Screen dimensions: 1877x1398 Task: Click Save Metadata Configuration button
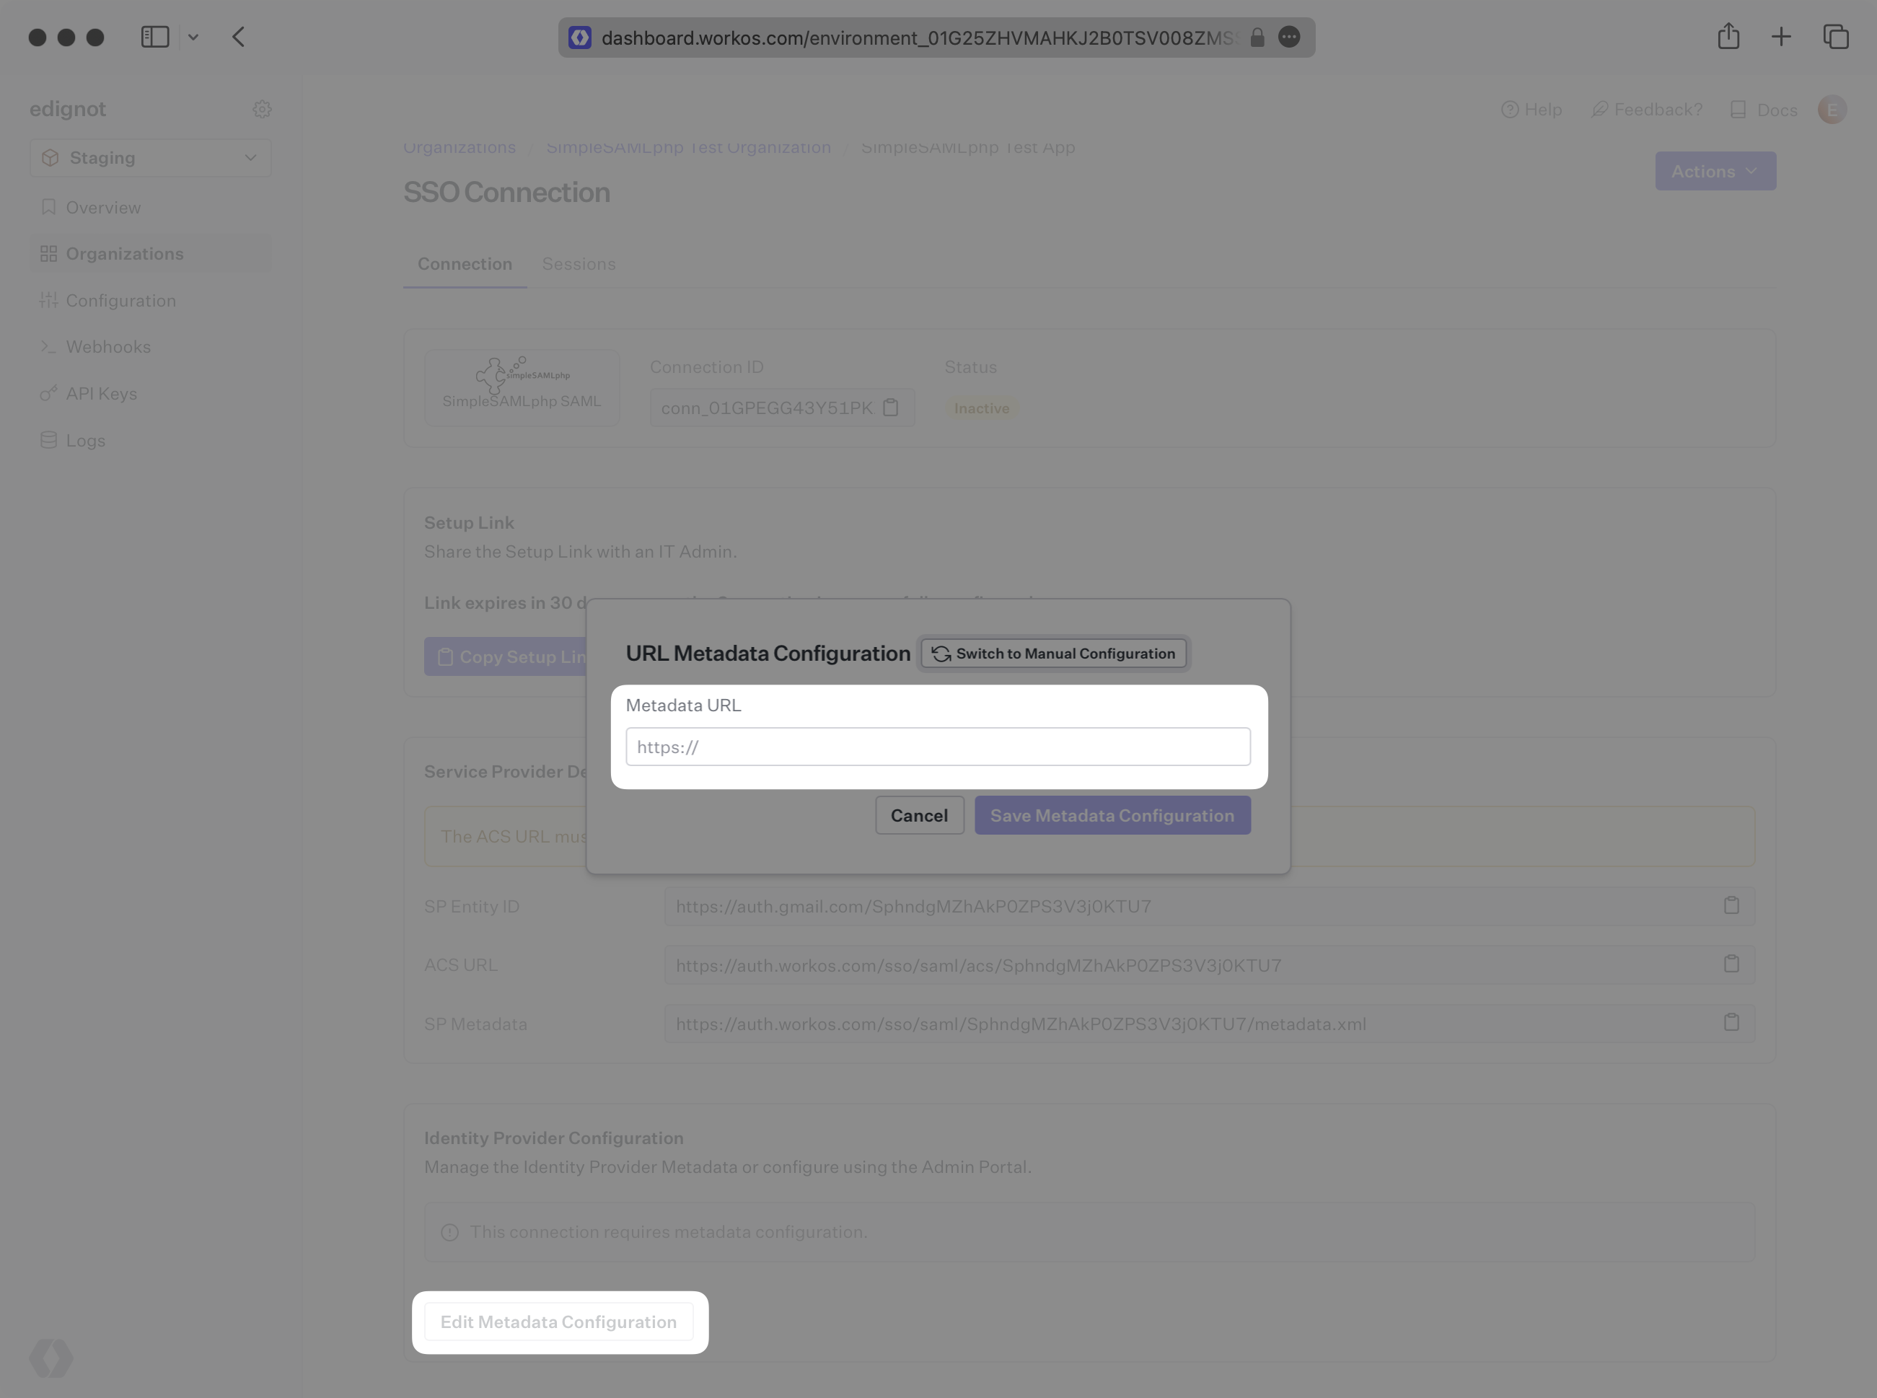1112,814
